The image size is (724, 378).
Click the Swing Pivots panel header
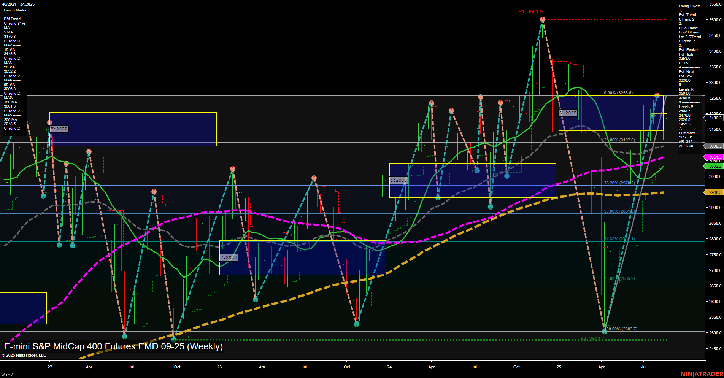690,6
